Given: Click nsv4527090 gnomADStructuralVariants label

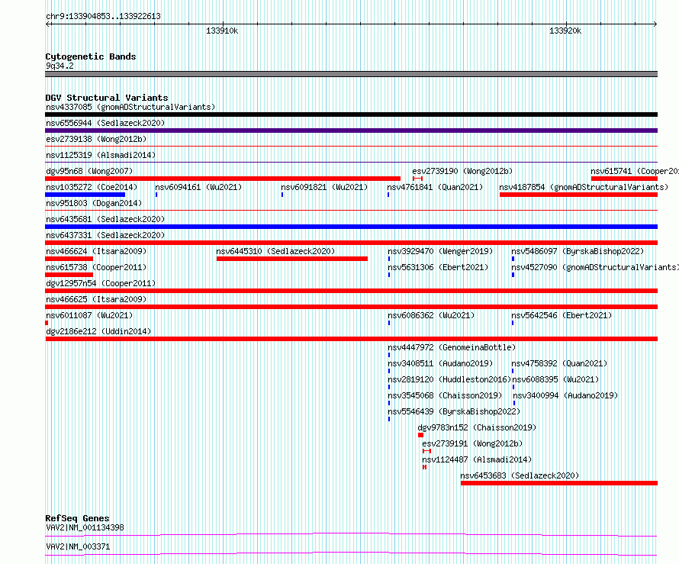Looking at the screenshot, I should click(594, 267).
